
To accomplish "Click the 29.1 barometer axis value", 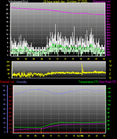I will [x=108, y=47].
